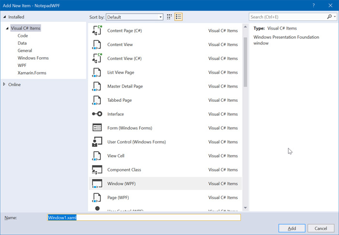Select the WPF category in tree
This screenshot has height=235, width=339.
point(22,65)
